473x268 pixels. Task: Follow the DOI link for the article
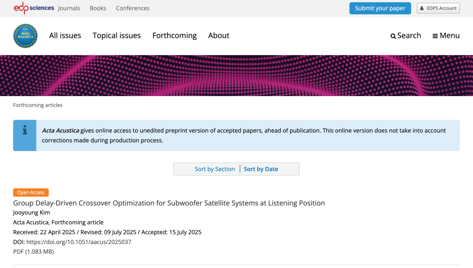[x=79, y=242]
